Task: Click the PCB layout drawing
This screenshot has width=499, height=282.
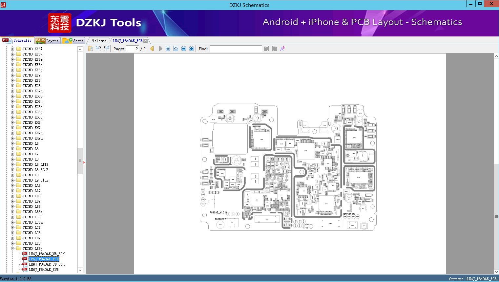Action: 288,167
